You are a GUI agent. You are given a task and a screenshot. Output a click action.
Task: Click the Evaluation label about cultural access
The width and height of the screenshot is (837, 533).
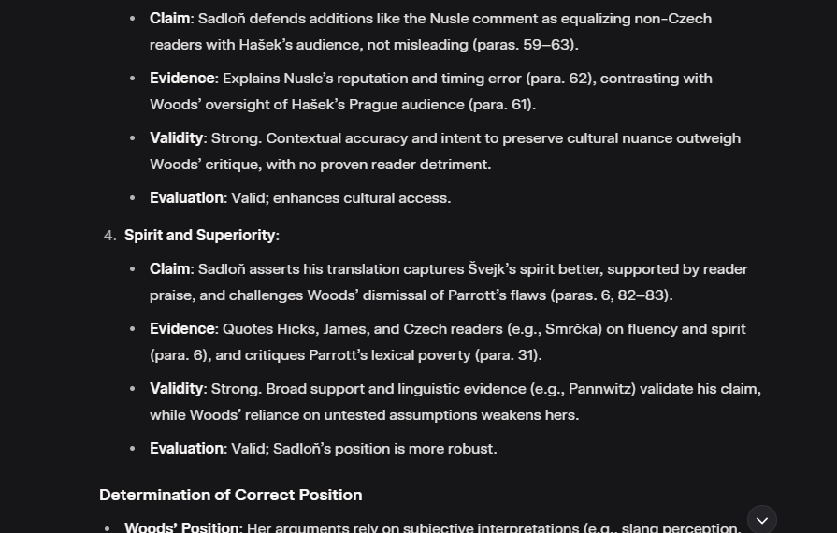coord(186,198)
